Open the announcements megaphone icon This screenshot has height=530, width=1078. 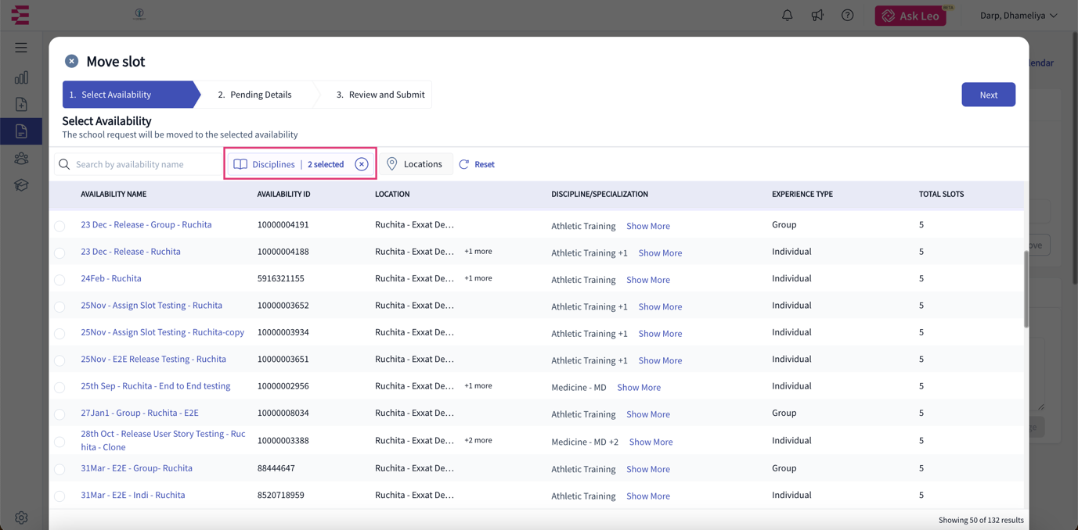817,16
